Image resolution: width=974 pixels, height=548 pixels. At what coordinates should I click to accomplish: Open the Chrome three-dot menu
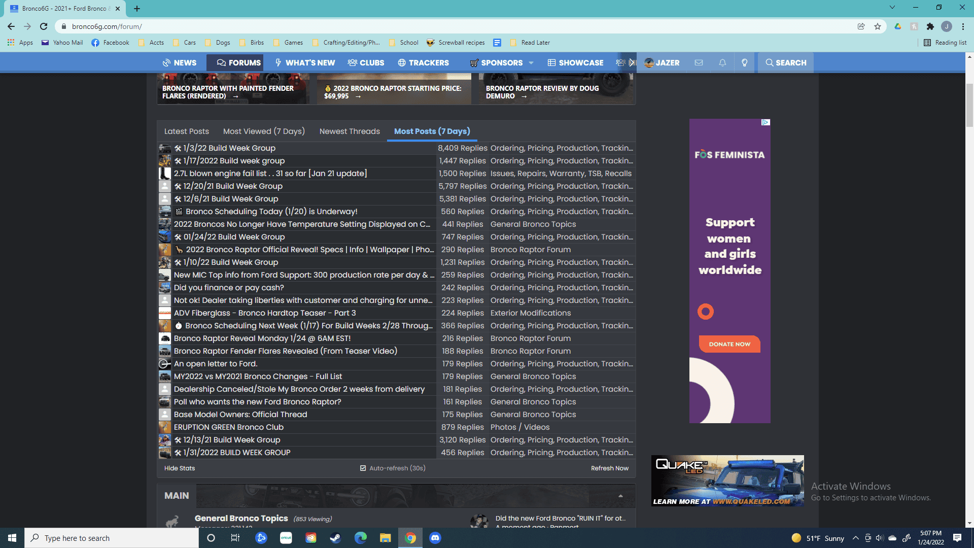click(963, 26)
